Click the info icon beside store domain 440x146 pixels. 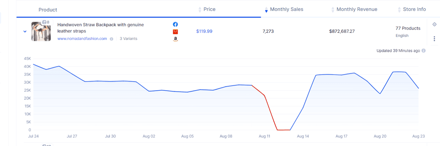tap(111, 39)
